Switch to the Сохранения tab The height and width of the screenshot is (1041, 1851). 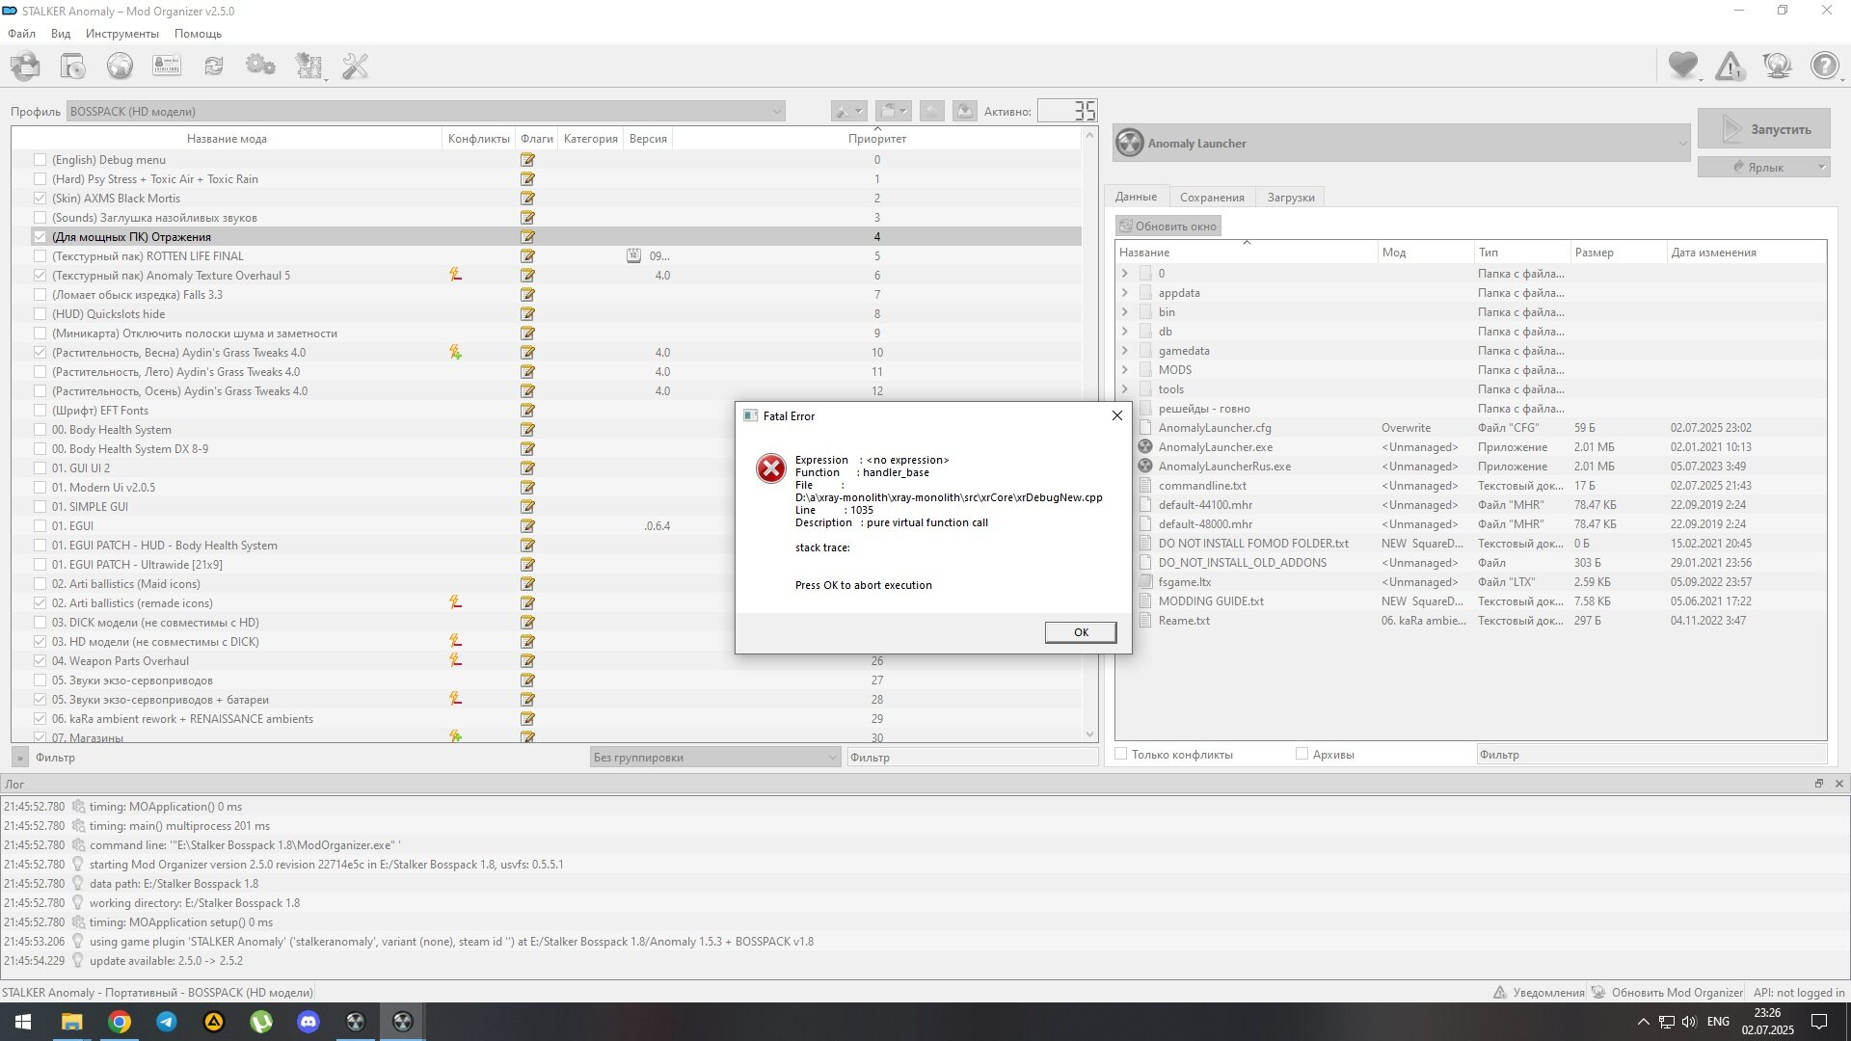(x=1212, y=197)
